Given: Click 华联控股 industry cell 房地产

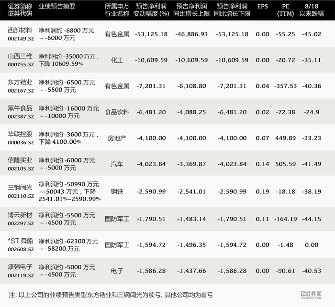Looking at the screenshot, I should tap(117, 138).
